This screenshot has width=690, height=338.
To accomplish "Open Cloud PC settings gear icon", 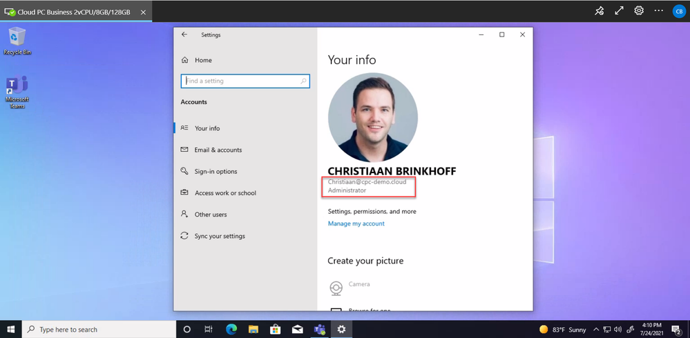I will point(639,11).
